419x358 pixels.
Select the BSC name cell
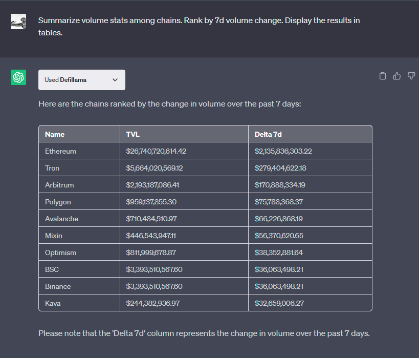coord(79,269)
